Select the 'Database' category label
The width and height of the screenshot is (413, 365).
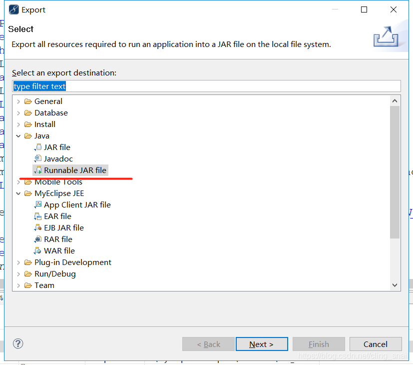51,113
